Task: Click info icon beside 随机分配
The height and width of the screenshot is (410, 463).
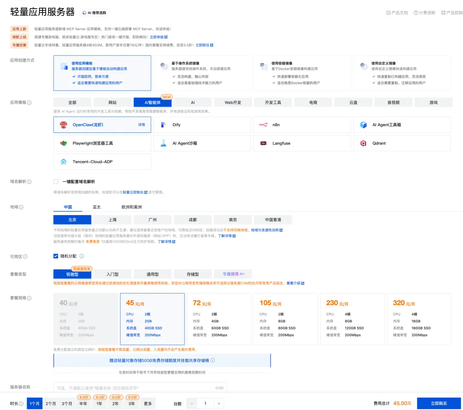Action: [x=82, y=256]
